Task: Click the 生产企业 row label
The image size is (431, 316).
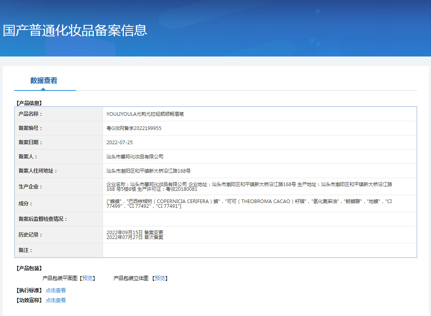Action: (x=30, y=187)
